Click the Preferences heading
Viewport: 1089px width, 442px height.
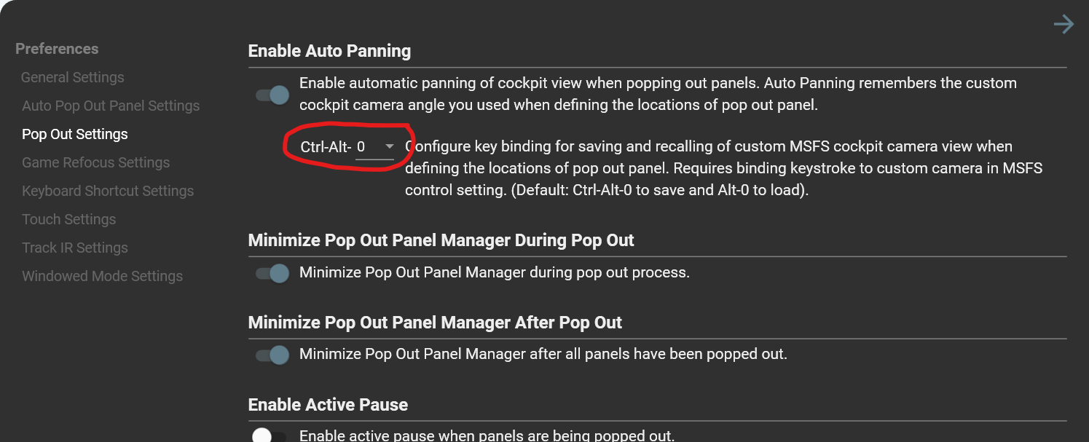point(57,49)
